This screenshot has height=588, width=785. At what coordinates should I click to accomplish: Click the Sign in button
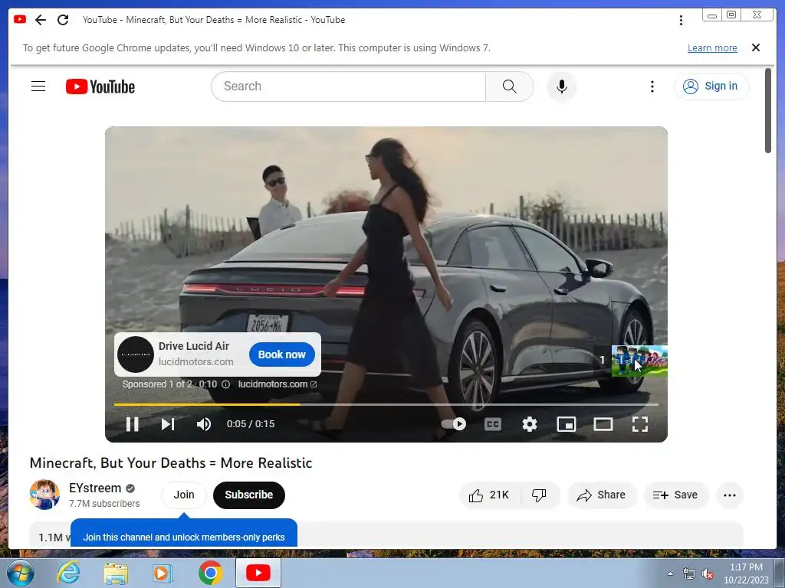pyautogui.click(x=711, y=87)
